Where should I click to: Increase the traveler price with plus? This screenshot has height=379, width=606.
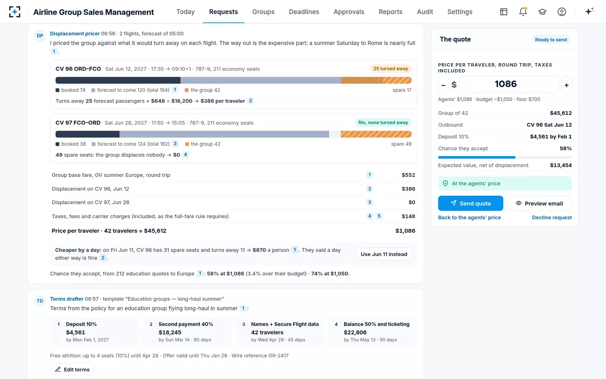[x=566, y=85]
